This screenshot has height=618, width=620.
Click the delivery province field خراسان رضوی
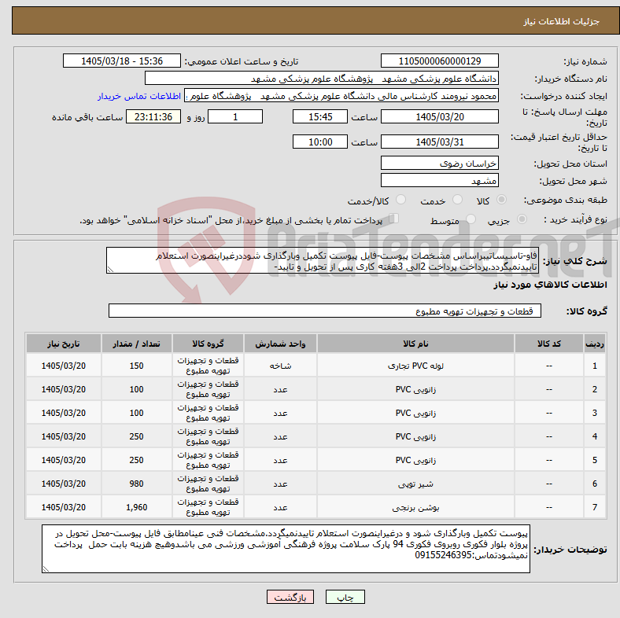[x=439, y=163]
